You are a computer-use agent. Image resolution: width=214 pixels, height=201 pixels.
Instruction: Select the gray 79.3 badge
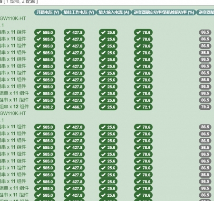click(205, 107)
